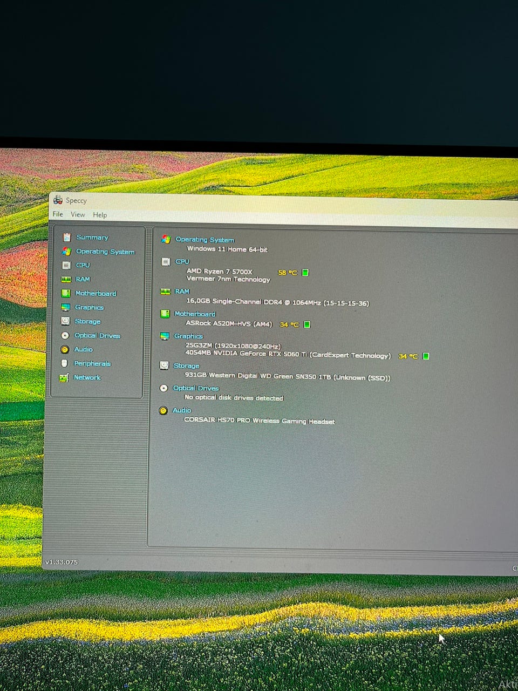Click the Storage heading link in summary

click(x=186, y=365)
